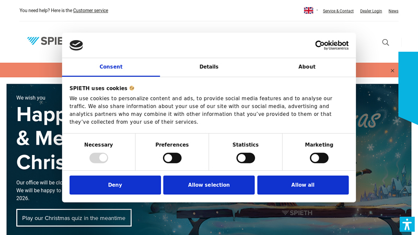
Task: Click the Necessary cookies toggle
Action: coord(99,158)
